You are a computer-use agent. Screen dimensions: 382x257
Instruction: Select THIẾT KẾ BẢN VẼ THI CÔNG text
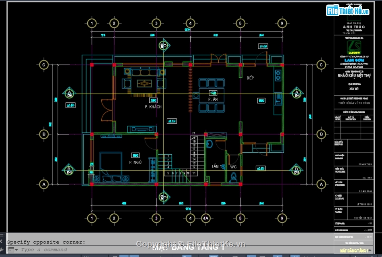tap(354, 103)
